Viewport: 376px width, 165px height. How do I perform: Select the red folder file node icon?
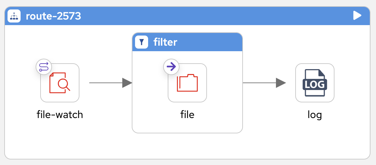tap(187, 83)
